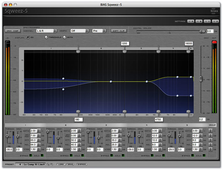Select band 1 lower curve node
Image resolution: width=223 pixels, height=170 pixels.
click(x=63, y=89)
